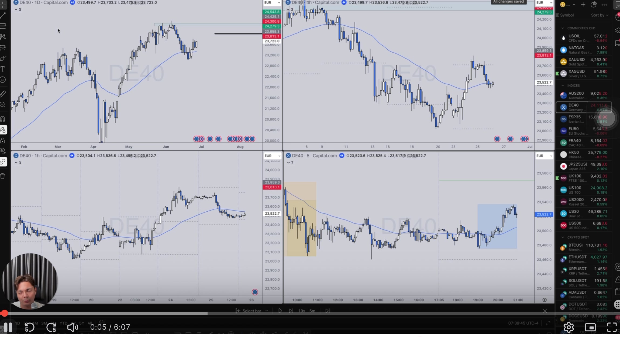The height and width of the screenshot is (337, 620).
Task: Toggle Magnet mode in drawing toolbar
Action: (3, 119)
